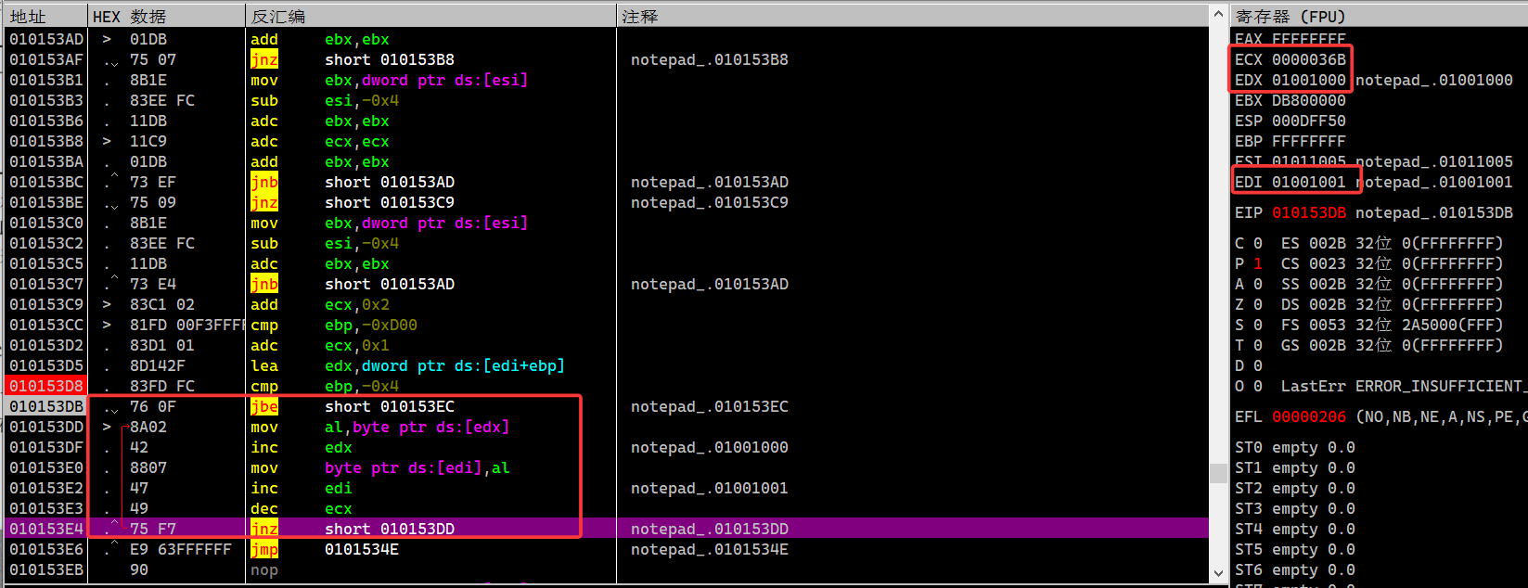The height and width of the screenshot is (588, 1528).
Task: Select the EFL value 00000206
Action: [x=1308, y=416]
